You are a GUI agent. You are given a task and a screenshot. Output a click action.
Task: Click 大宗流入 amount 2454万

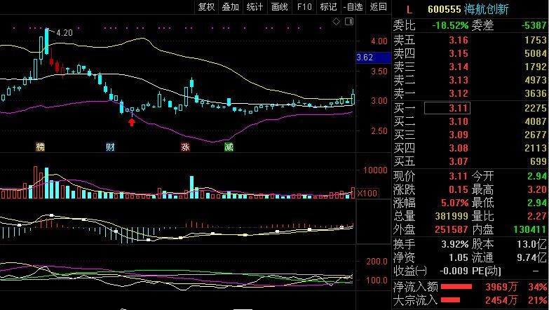click(501, 300)
